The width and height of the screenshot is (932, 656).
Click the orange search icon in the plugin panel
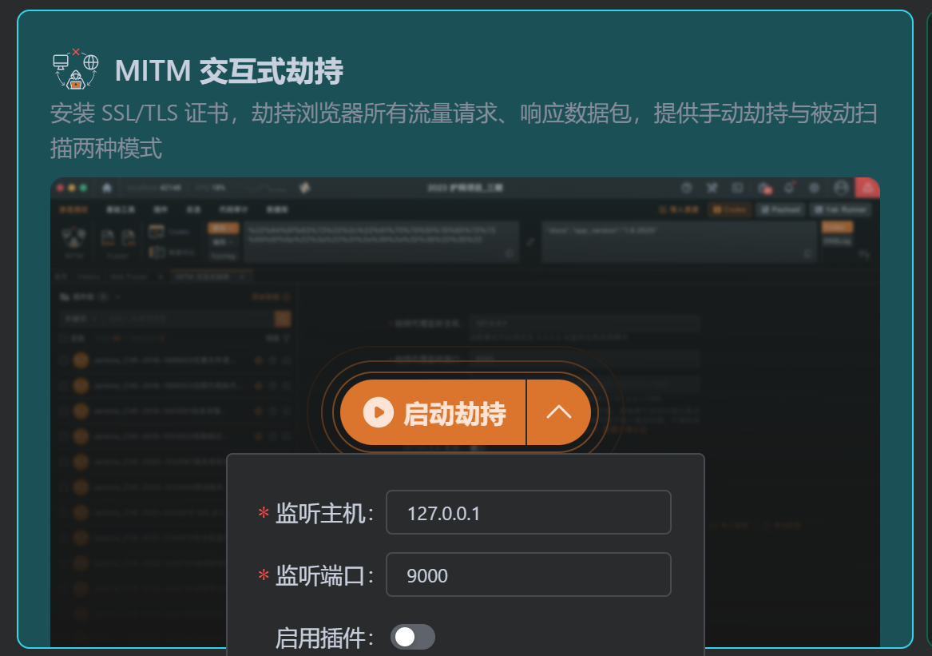pos(283,319)
